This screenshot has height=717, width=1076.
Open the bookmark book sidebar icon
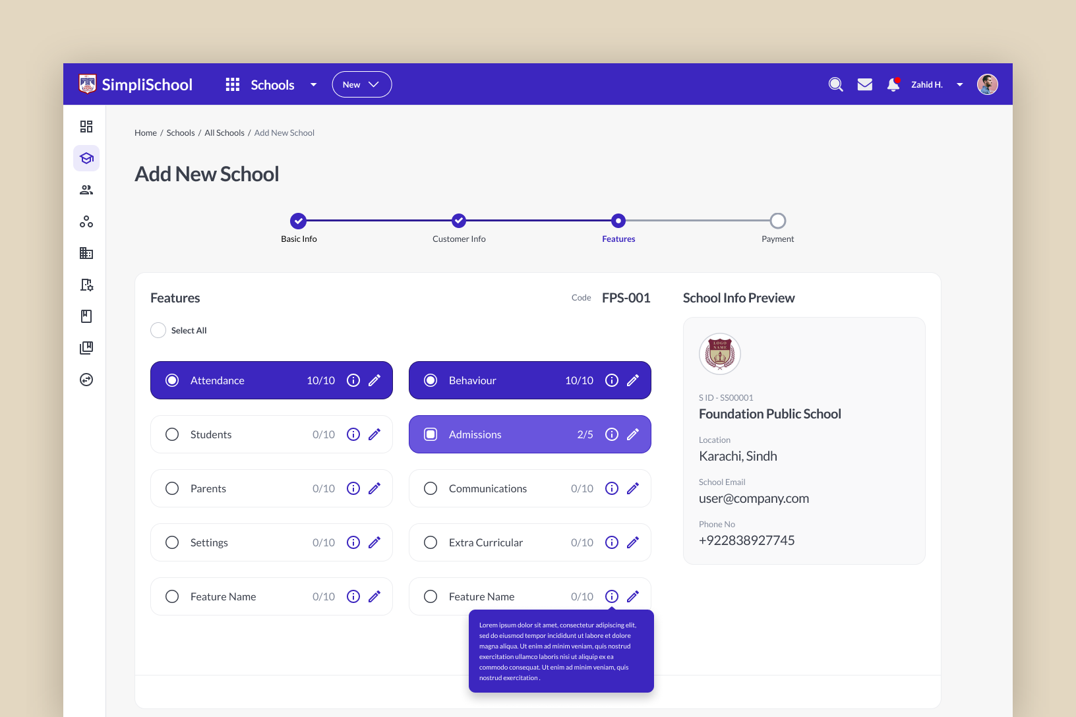[86, 316]
